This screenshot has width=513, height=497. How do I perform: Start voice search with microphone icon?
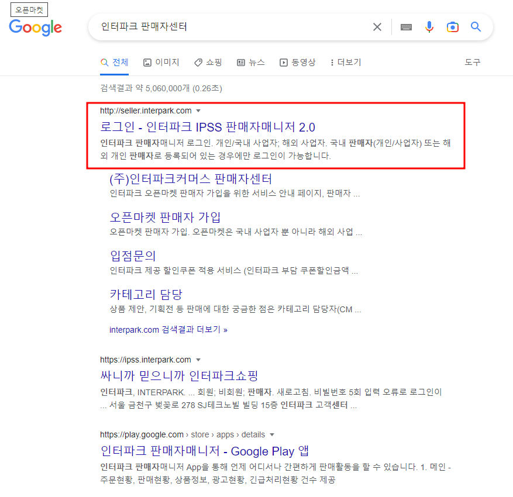429,27
